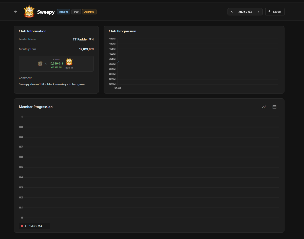The width and height of the screenshot is (304, 239).
Task: Click the 1/30 member count badge
Action: click(76, 12)
